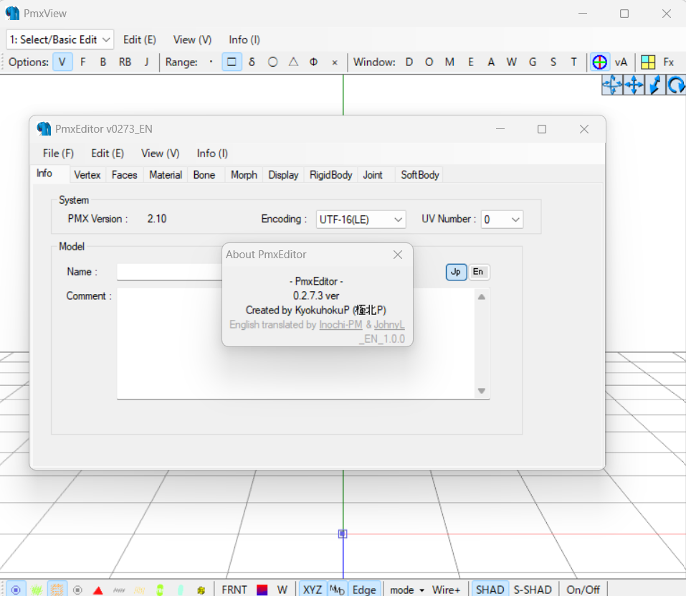This screenshot has height=596, width=686.
Task: Click the gray wavy lines icon
Action: 118,590
